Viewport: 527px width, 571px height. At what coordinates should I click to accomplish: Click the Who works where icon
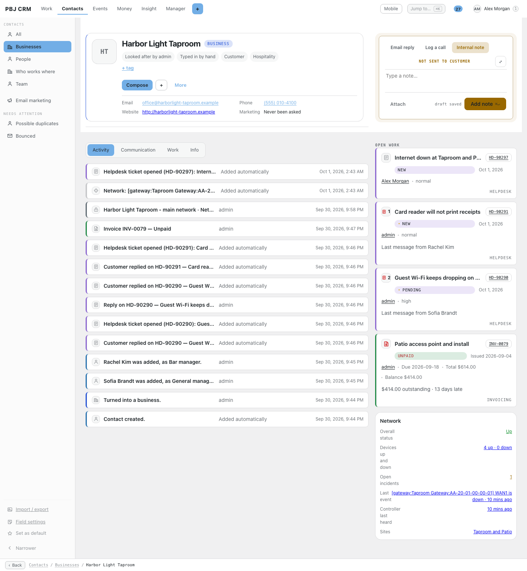pos(10,72)
